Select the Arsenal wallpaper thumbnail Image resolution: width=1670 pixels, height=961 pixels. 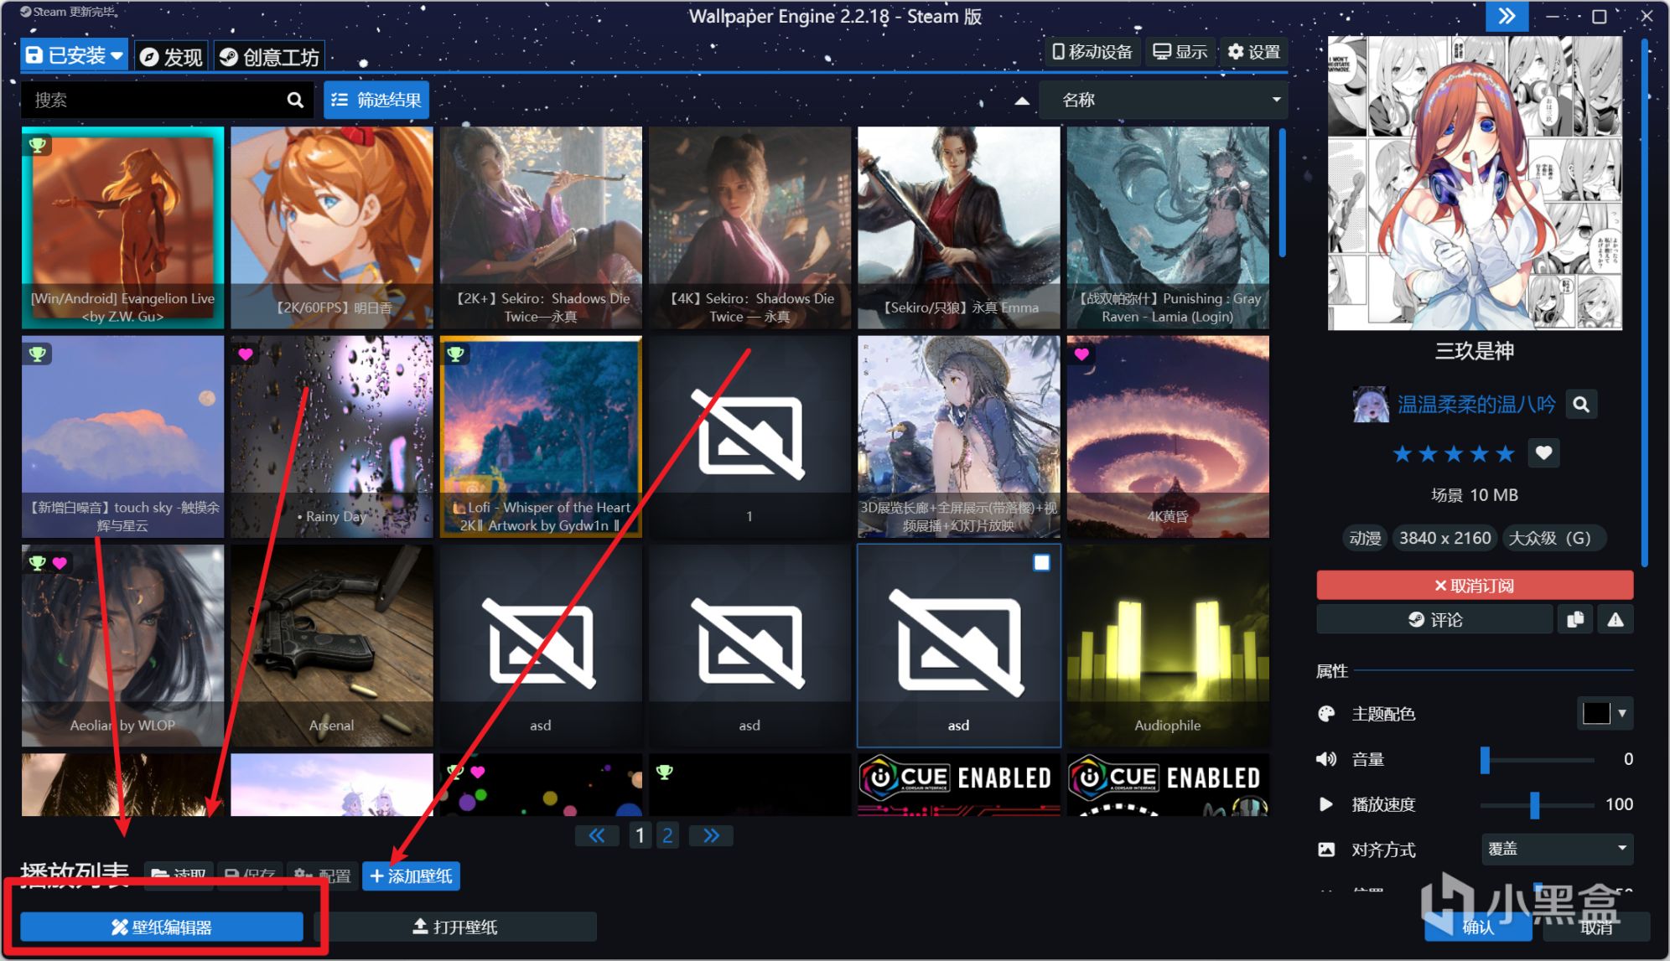tap(332, 645)
